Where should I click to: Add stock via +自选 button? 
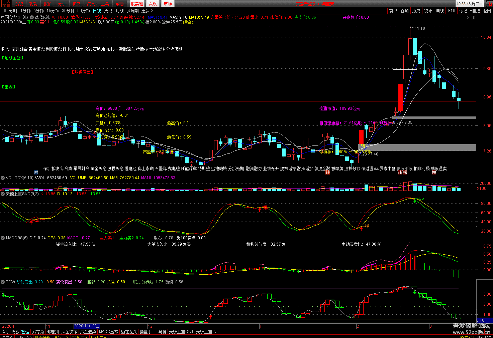coord(475,11)
